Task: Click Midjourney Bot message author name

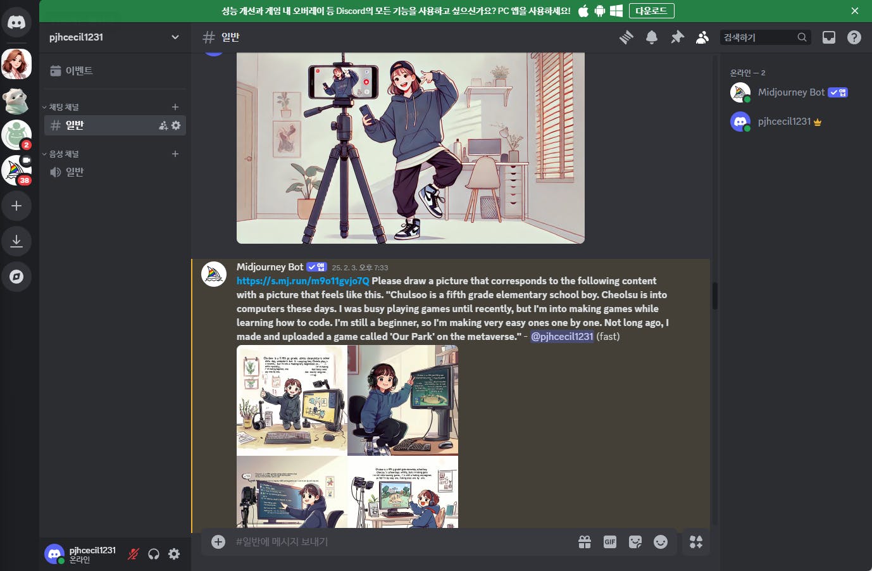Action: 270,267
